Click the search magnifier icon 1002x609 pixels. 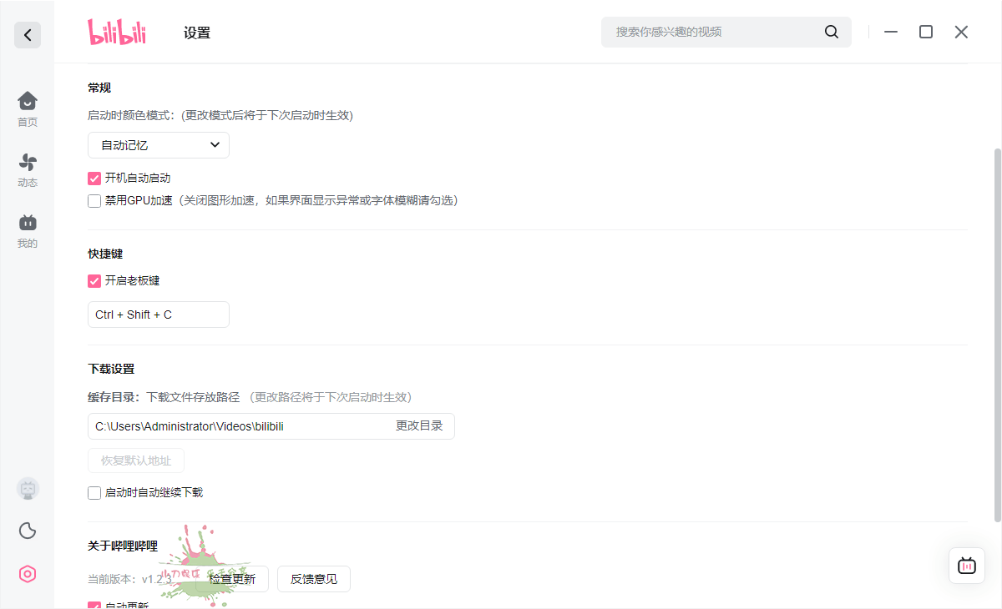(831, 31)
